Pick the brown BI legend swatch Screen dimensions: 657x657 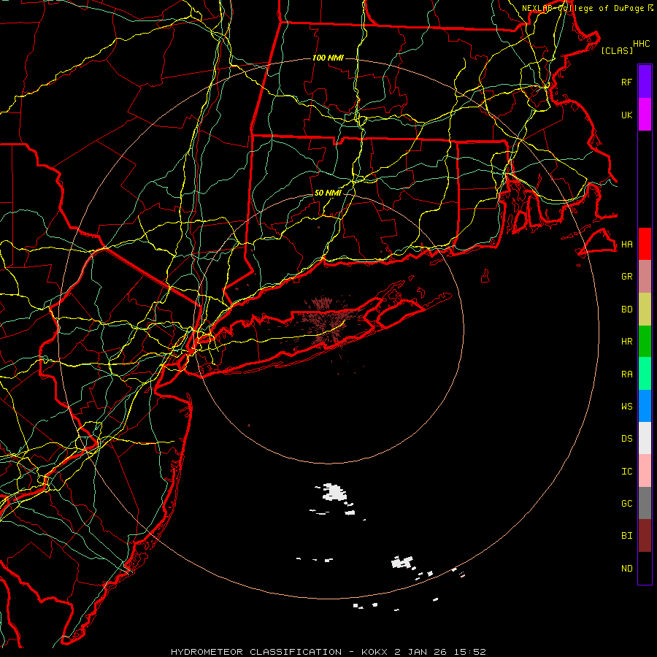point(645,536)
